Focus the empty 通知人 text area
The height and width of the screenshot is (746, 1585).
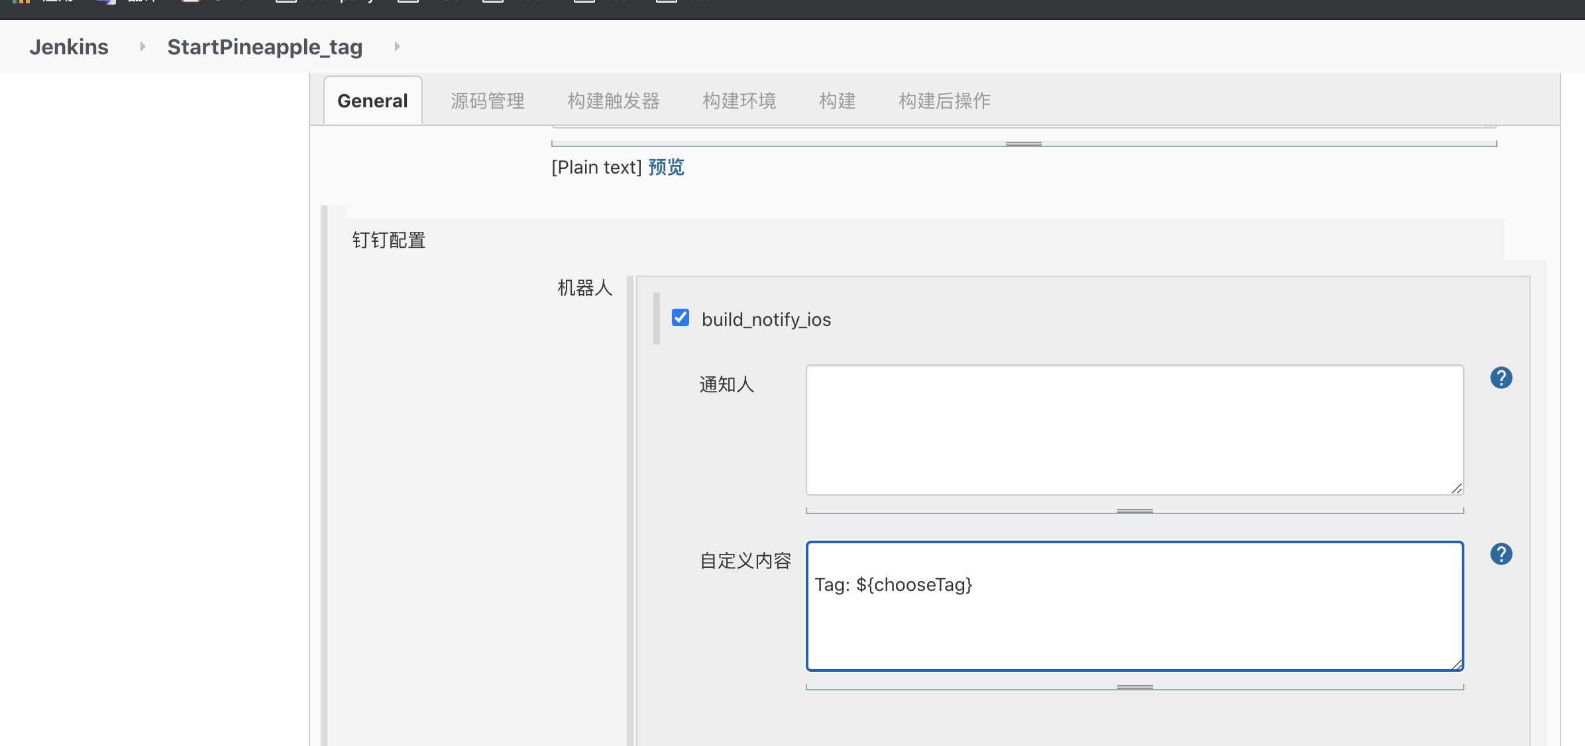[1134, 429]
